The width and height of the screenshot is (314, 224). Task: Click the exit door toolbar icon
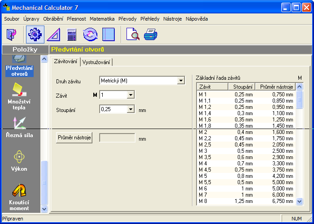[11, 34]
